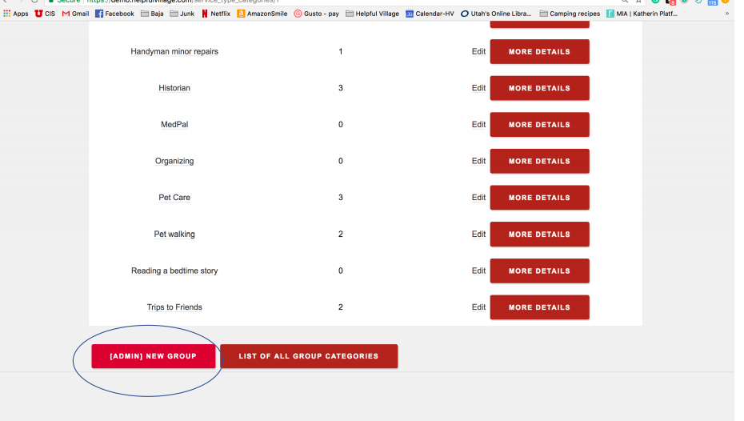Click the member count 2 for Trips to Friends
The width and height of the screenshot is (744, 421).
click(340, 307)
